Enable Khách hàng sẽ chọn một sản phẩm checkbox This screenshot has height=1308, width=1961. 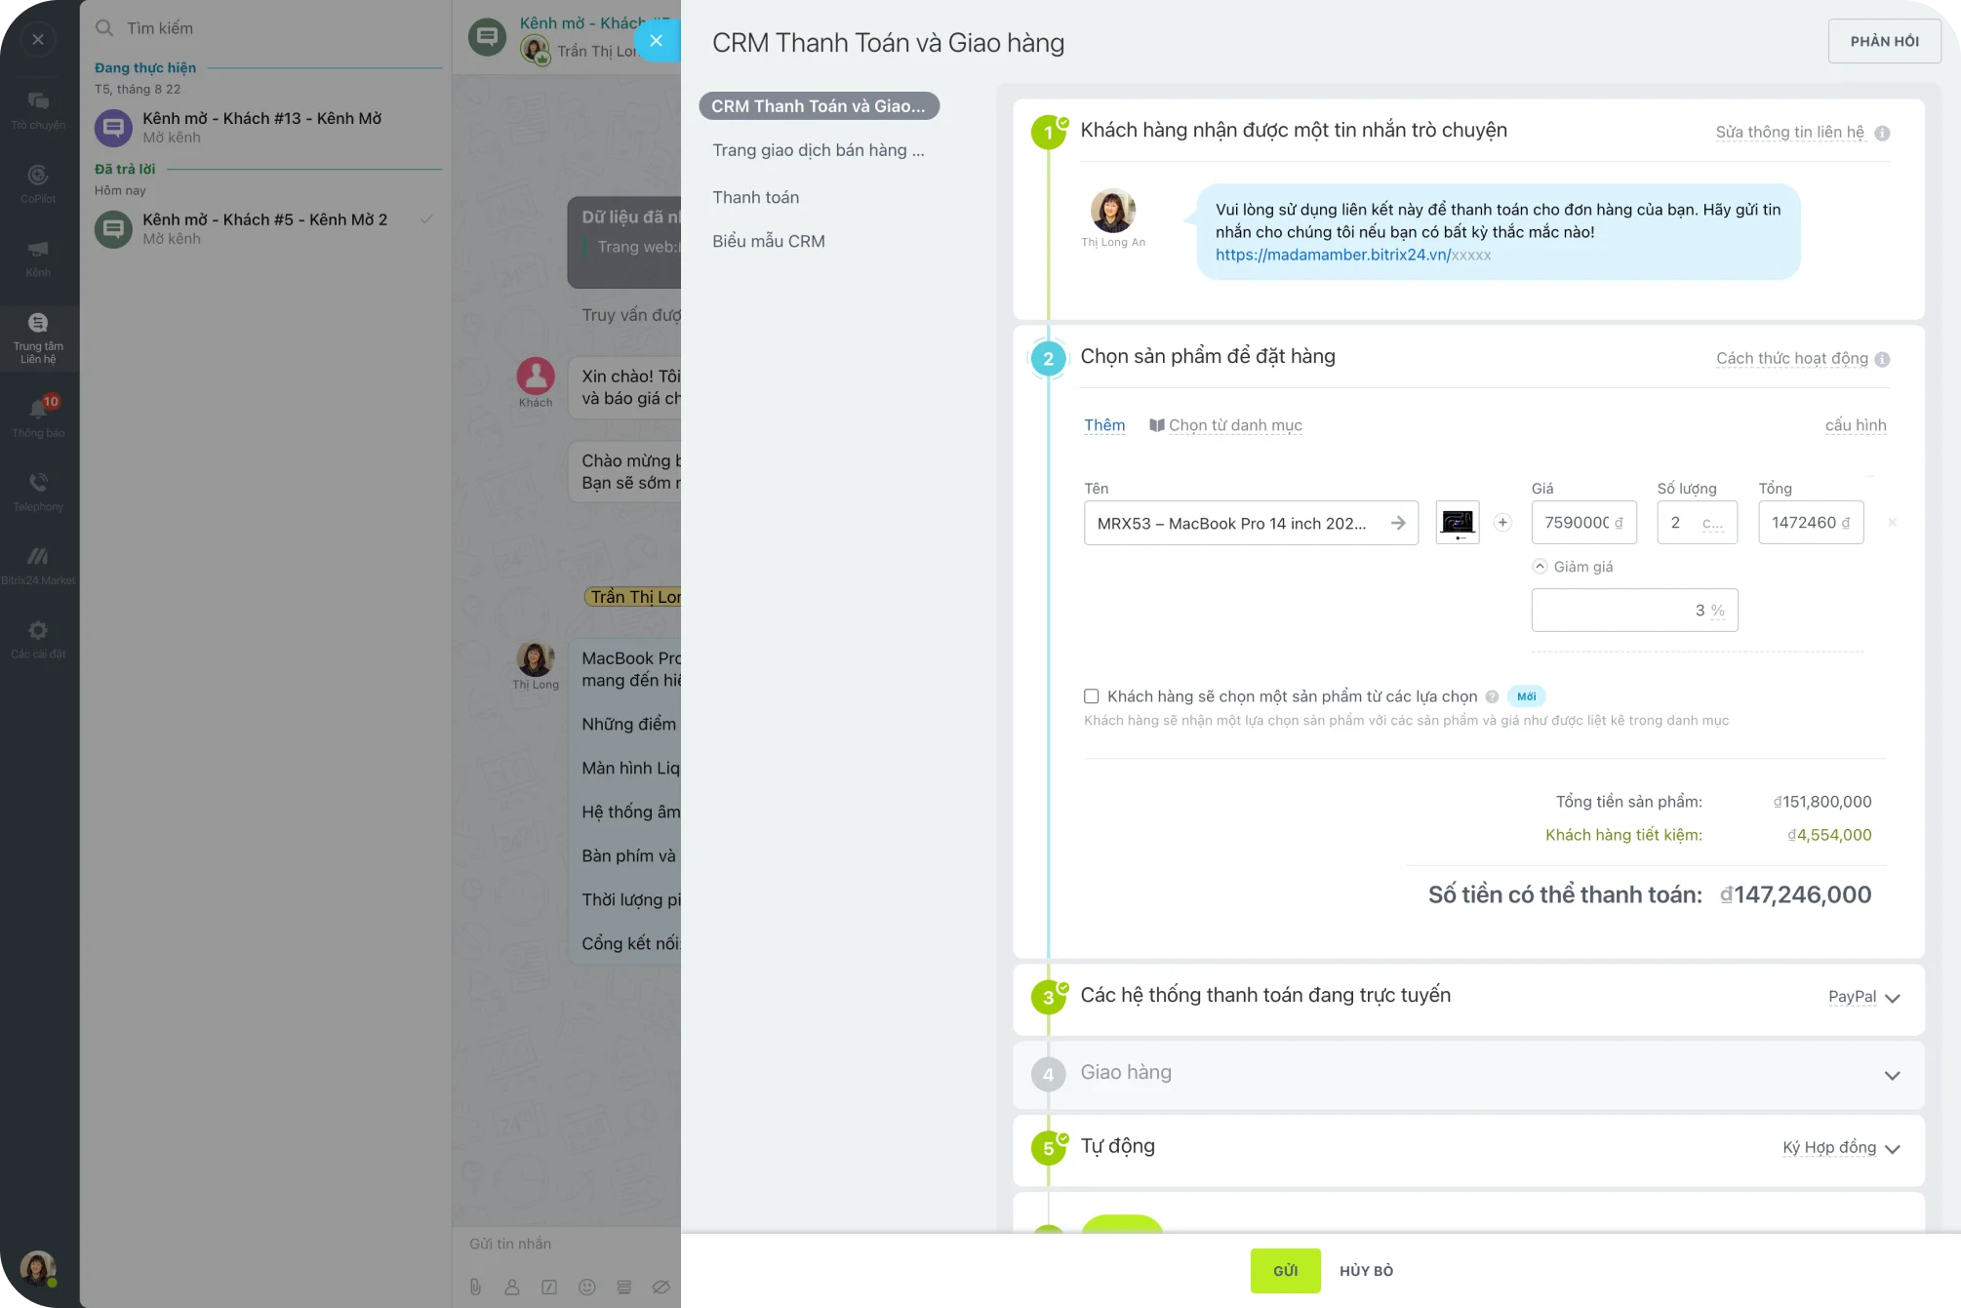(1091, 696)
